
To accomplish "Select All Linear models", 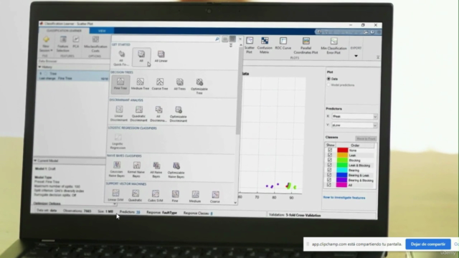I will tap(161, 57).
